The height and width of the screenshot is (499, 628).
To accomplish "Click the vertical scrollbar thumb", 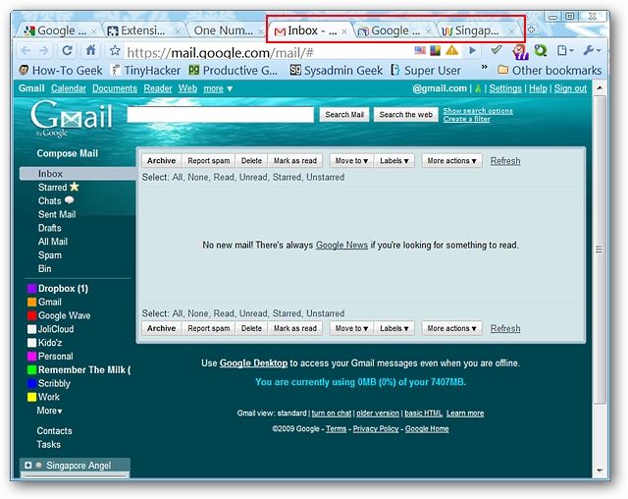I will click(600, 249).
